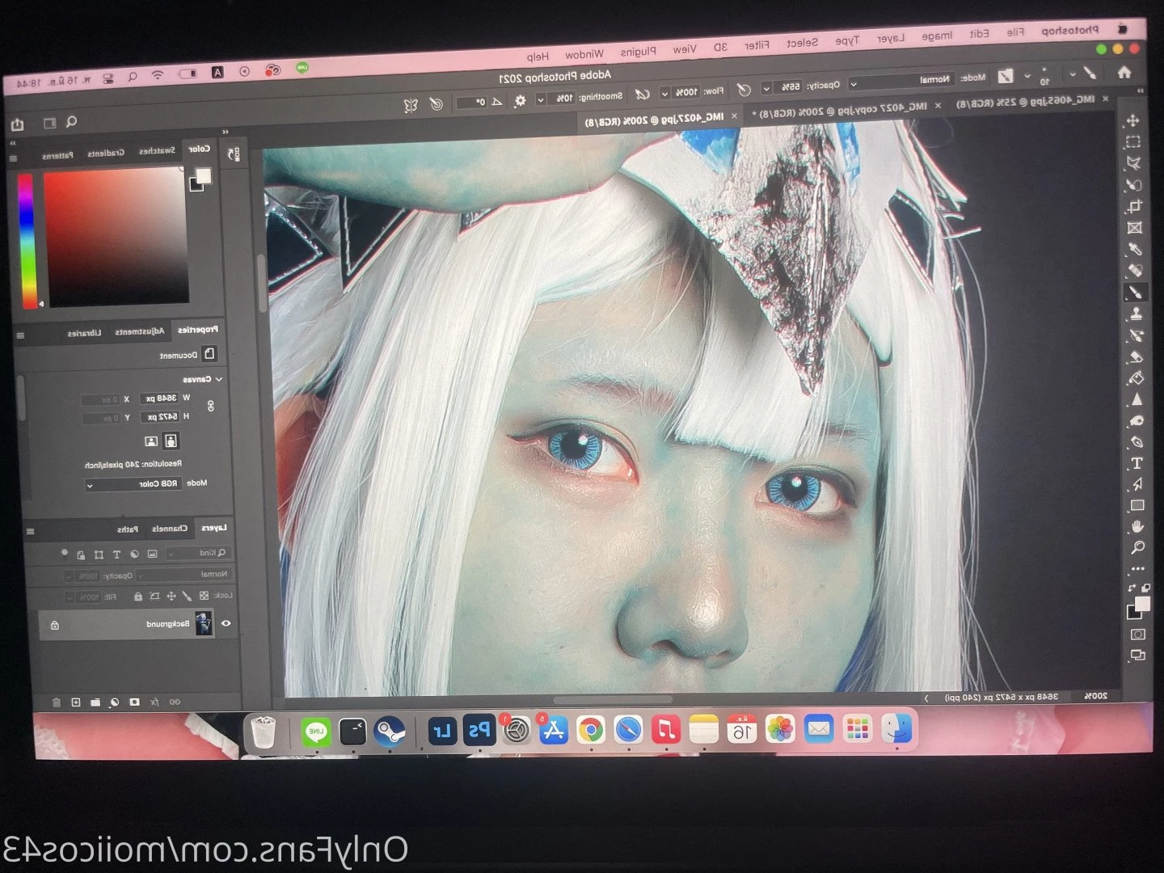
Task: Open Lightroom from the Dock
Action: point(441,731)
